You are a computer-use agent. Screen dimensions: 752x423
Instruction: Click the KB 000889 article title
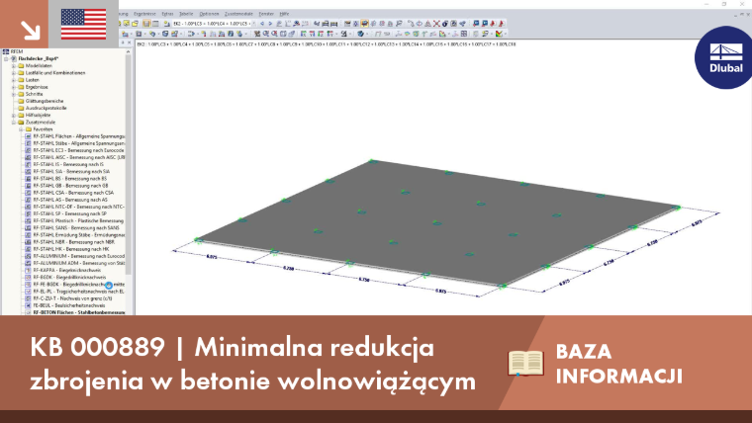click(x=252, y=364)
